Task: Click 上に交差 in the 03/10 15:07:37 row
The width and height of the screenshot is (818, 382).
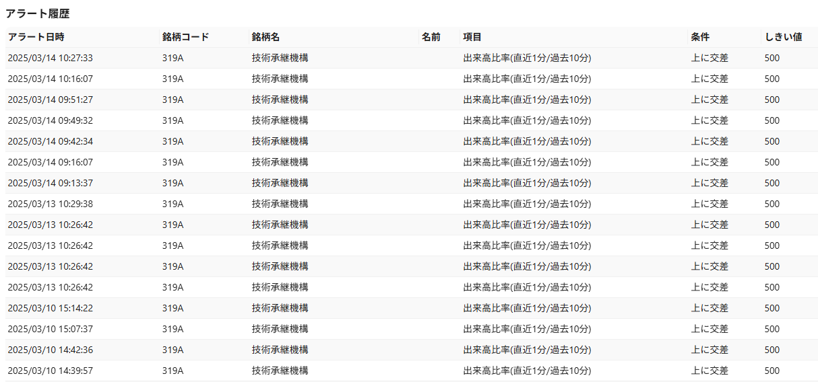Action: pyautogui.click(x=710, y=329)
